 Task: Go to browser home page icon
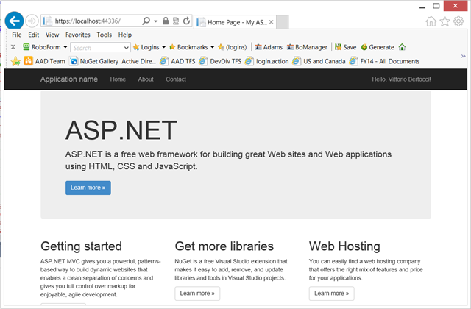pos(431,21)
